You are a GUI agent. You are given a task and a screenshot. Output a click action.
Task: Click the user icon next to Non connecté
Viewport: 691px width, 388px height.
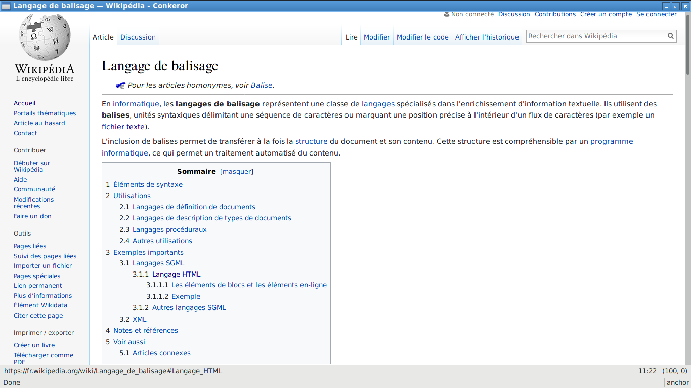(x=446, y=14)
